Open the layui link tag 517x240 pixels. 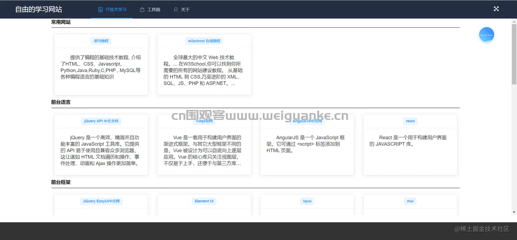pyautogui.click(x=307, y=201)
